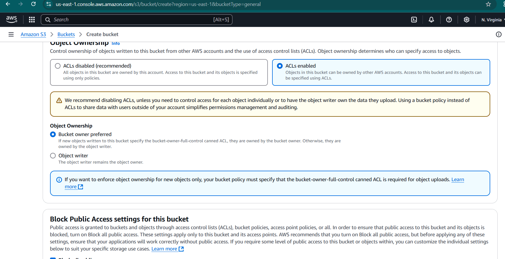
Task: Open the settings gear menu
Action: coord(467,20)
